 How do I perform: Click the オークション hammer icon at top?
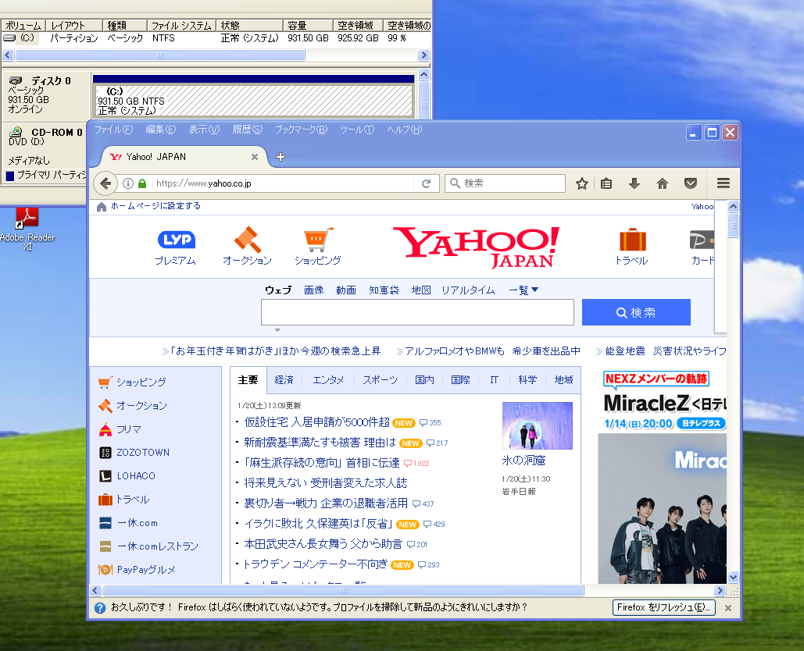[247, 246]
